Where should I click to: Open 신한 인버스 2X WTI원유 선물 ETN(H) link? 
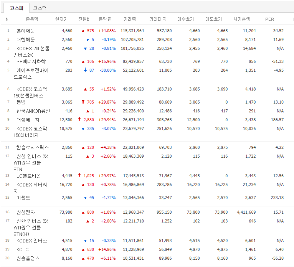coord(31,227)
